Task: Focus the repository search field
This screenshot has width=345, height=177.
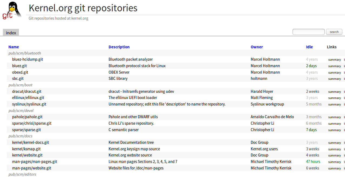Action: 309,32
